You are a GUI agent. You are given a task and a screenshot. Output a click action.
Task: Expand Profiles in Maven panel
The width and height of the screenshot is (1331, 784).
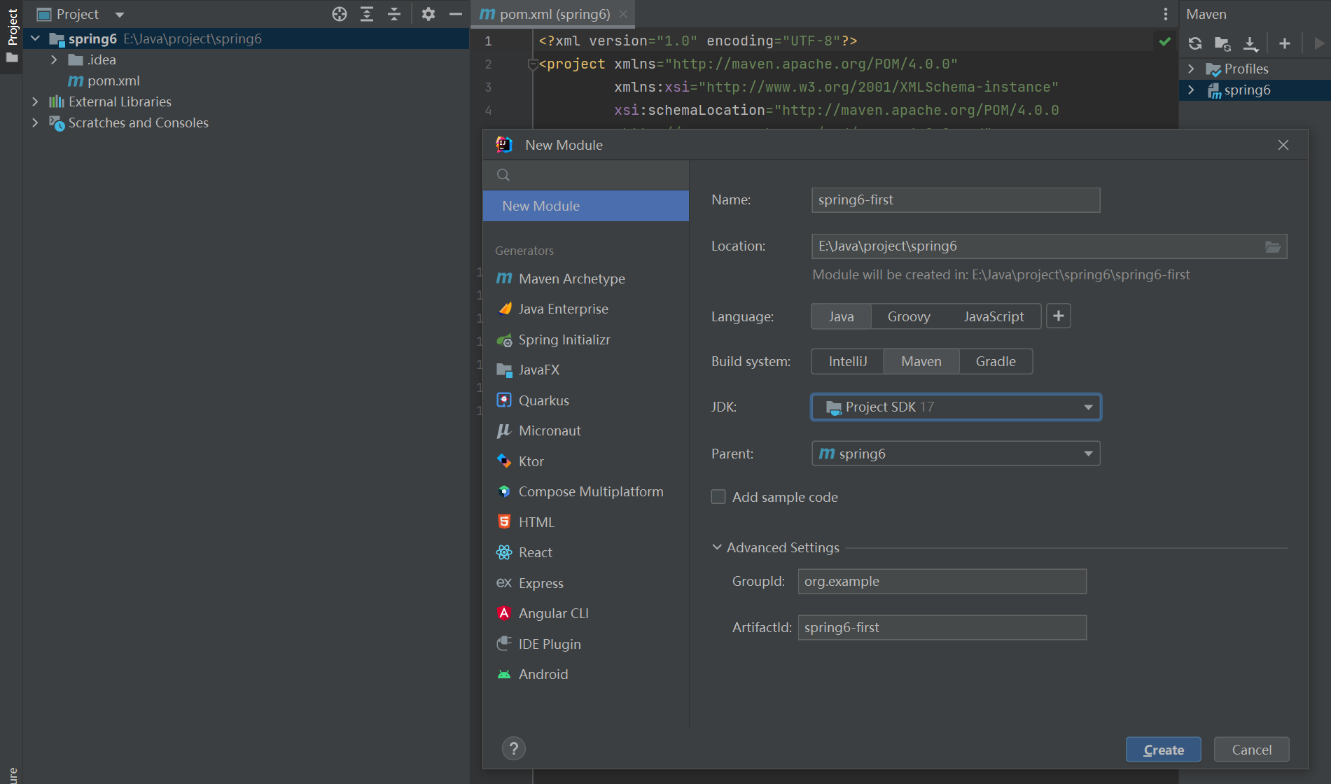coord(1191,69)
